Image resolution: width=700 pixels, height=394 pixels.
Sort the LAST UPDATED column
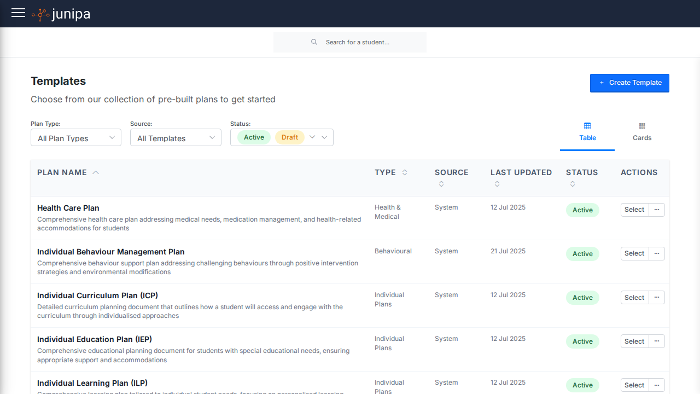pos(497,184)
